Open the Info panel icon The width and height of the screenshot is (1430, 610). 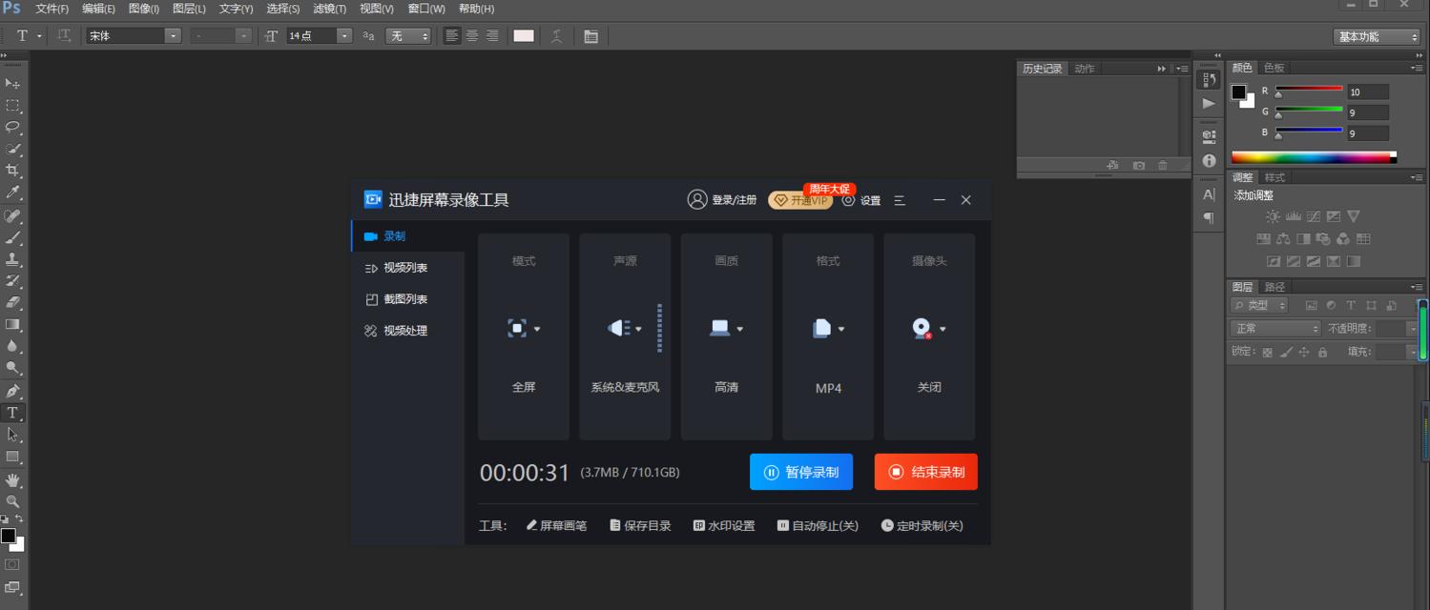tap(1209, 160)
